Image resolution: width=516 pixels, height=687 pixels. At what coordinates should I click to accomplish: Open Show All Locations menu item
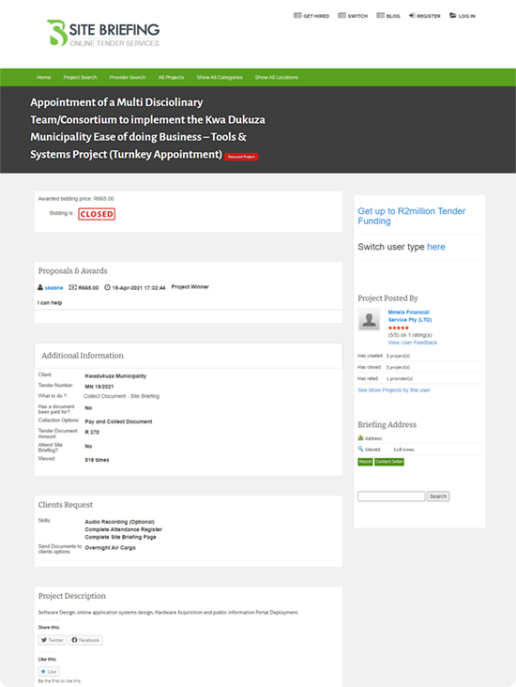277,77
